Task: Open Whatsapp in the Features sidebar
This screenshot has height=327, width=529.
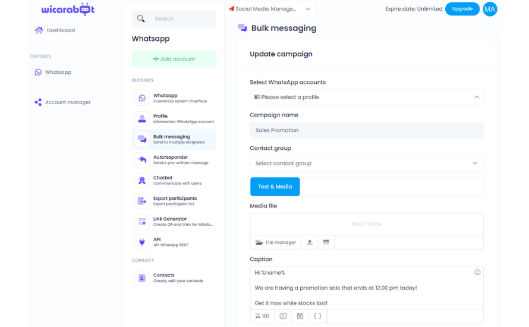Action: pyautogui.click(x=58, y=72)
